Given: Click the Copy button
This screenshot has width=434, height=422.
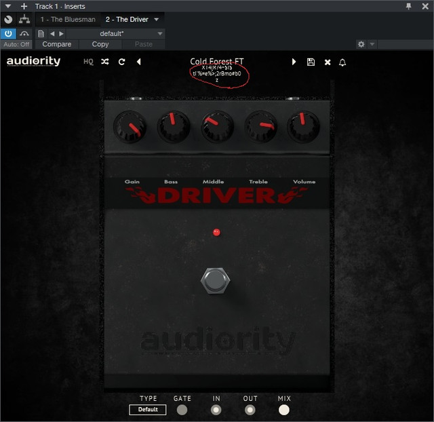Looking at the screenshot, I should (x=100, y=44).
